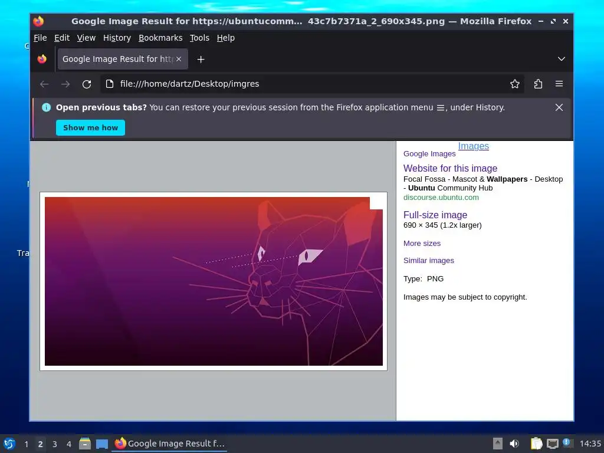Go back to previous page
Screen dimensions: 604x453
[44, 84]
